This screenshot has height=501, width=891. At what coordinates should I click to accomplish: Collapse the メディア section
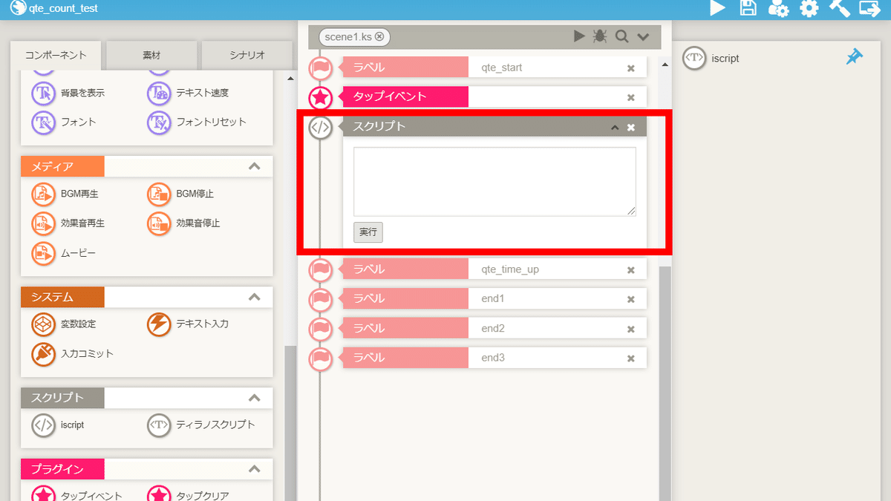[x=255, y=166]
